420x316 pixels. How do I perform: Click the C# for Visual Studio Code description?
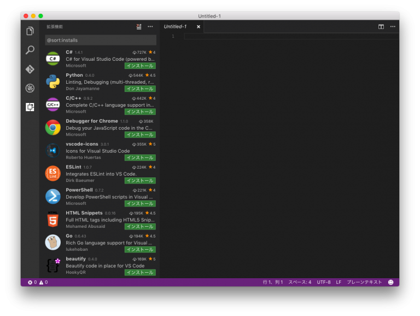click(110, 59)
